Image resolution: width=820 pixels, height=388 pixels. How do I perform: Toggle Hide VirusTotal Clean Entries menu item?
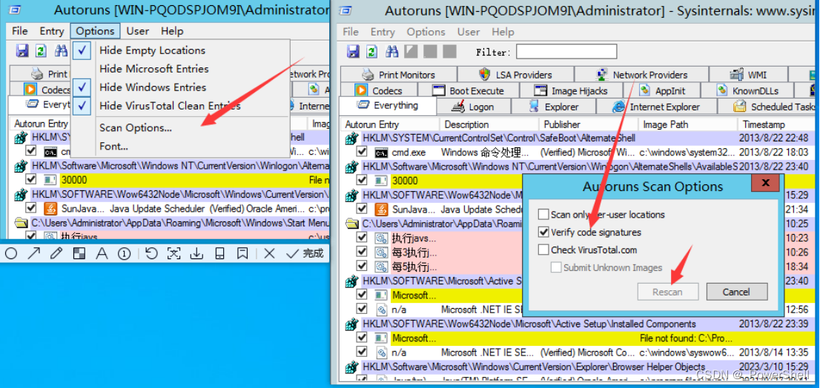(180, 106)
